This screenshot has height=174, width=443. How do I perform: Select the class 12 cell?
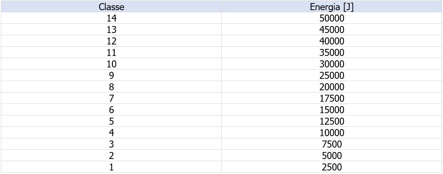click(x=112, y=41)
